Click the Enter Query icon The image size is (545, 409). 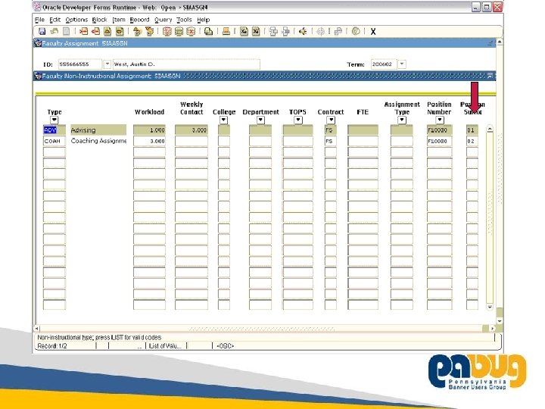167,31
